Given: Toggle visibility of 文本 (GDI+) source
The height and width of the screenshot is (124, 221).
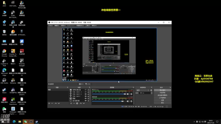Looking at the screenshot, I should point(86,96).
